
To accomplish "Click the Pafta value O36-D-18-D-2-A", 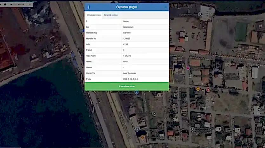I will point(131,79).
